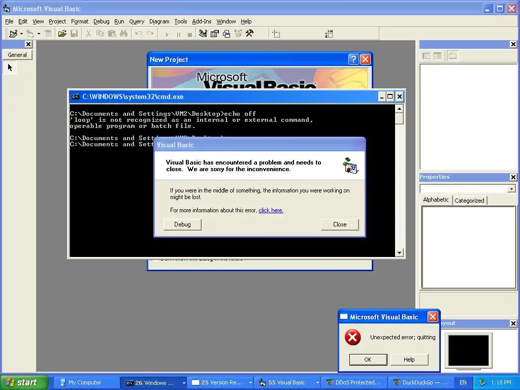The image size is (520, 390).
Task: Open the Project menu
Action: [x=57, y=21]
